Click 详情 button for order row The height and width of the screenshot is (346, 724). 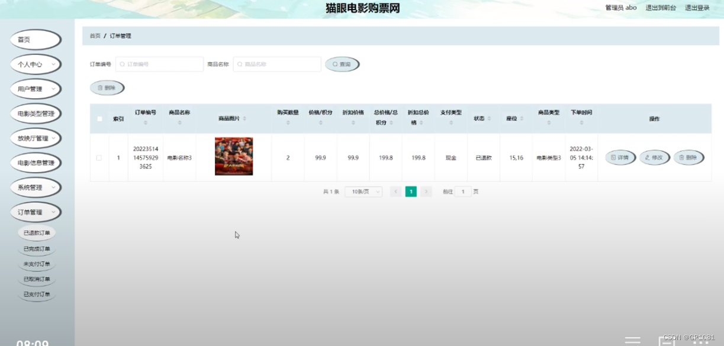(x=620, y=158)
